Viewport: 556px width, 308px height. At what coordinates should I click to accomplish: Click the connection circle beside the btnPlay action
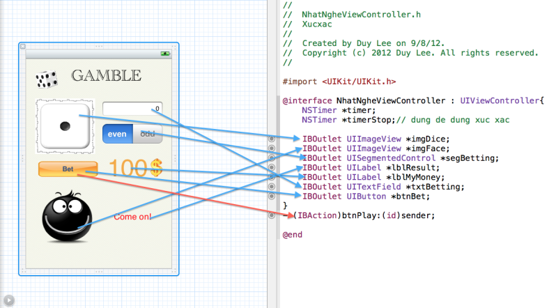tap(272, 215)
